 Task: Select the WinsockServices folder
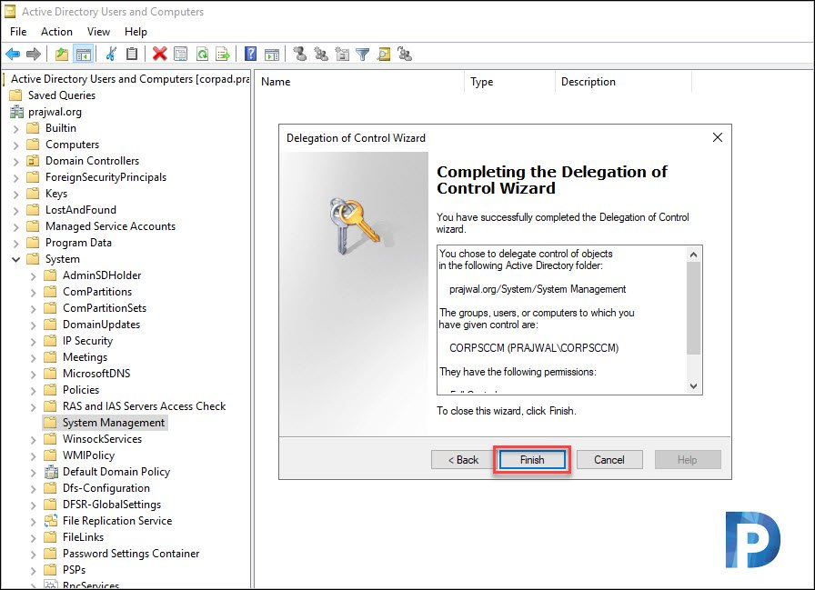[x=103, y=439]
